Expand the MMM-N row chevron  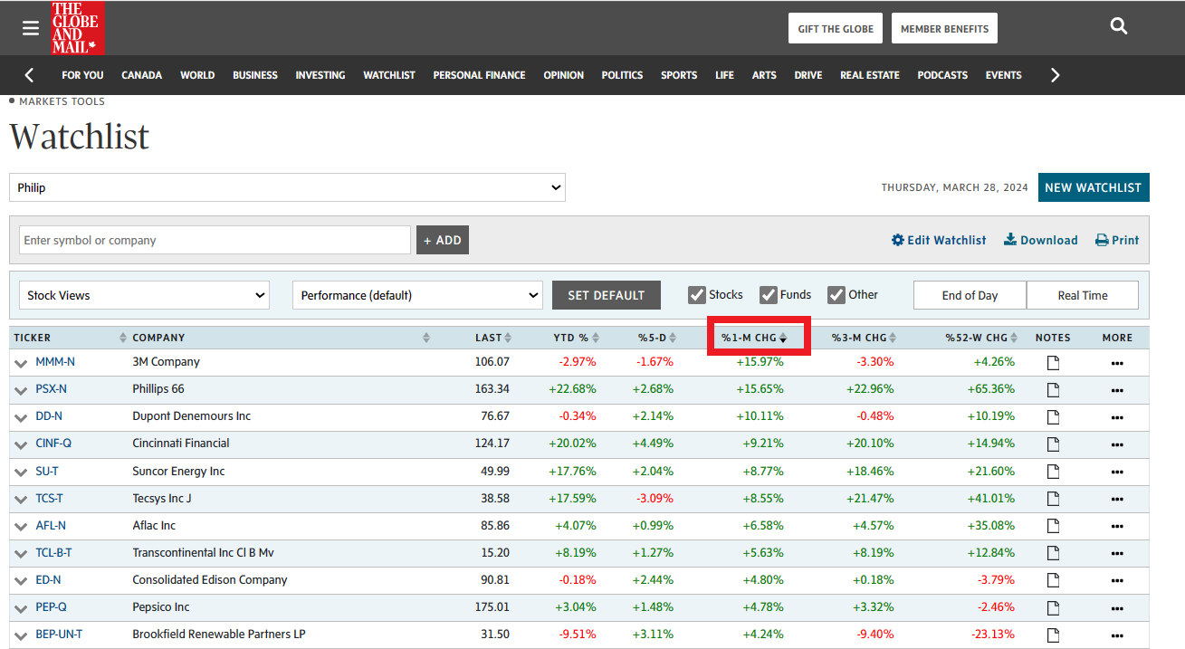21,363
